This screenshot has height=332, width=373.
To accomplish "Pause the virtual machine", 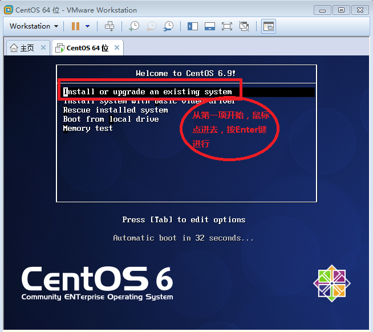I will (x=76, y=26).
